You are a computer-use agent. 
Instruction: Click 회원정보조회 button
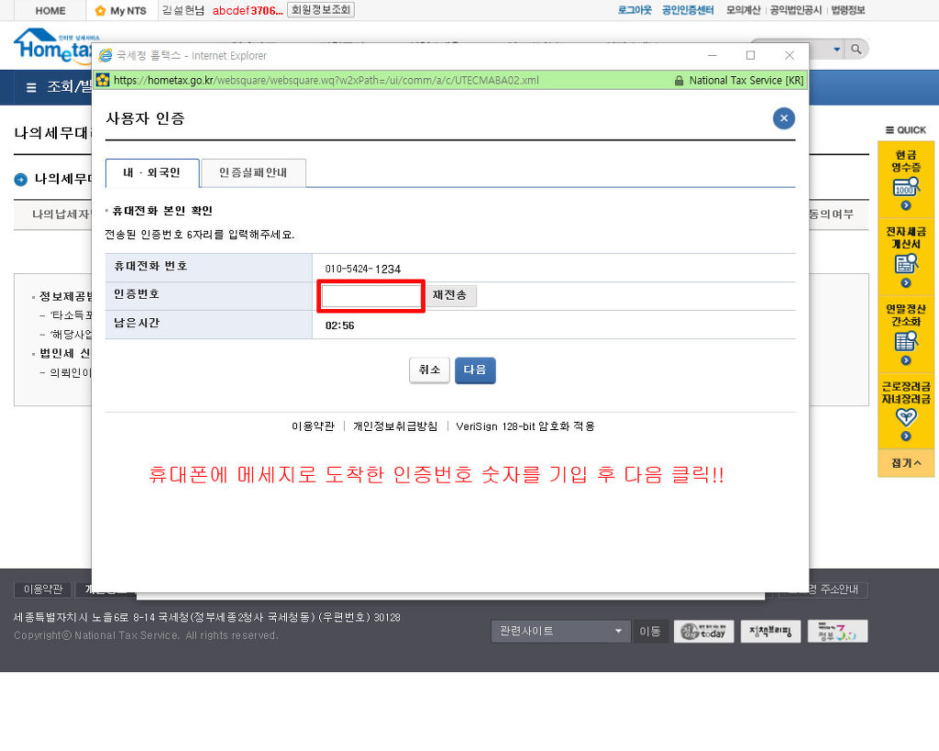tap(321, 10)
